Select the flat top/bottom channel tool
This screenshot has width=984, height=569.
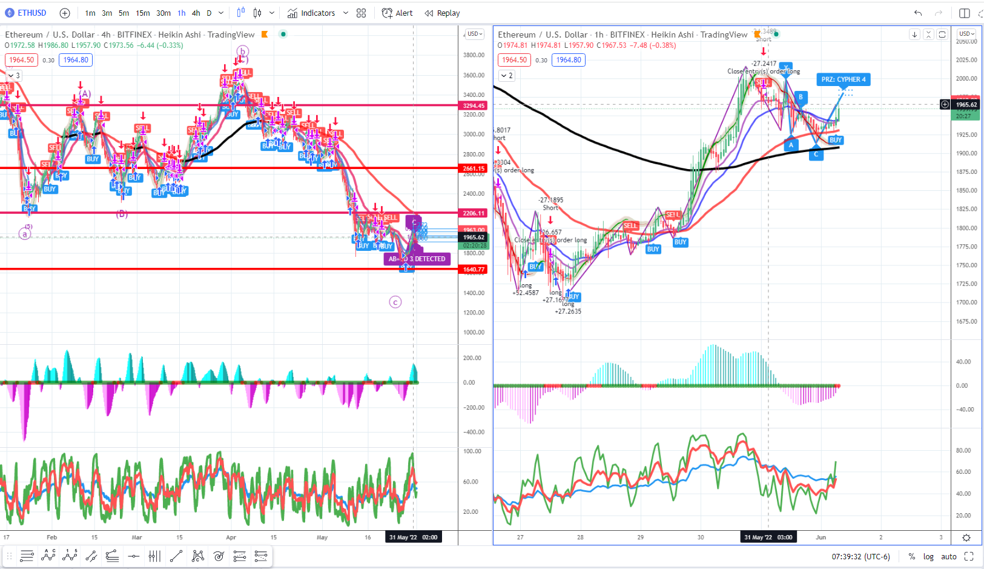tap(112, 556)
